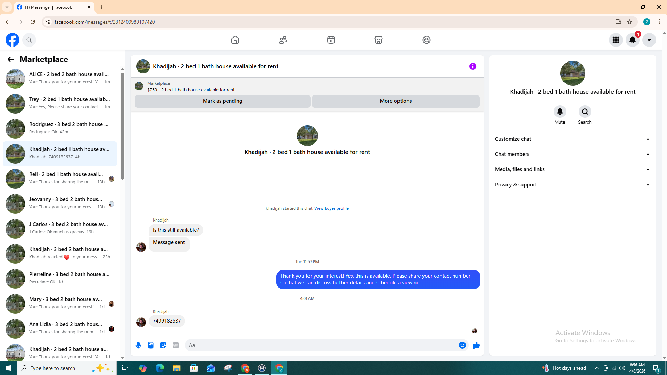The height and width of the screenshot is (375, 667).
Task: Click the Mark as pending button
Action: 222,101
